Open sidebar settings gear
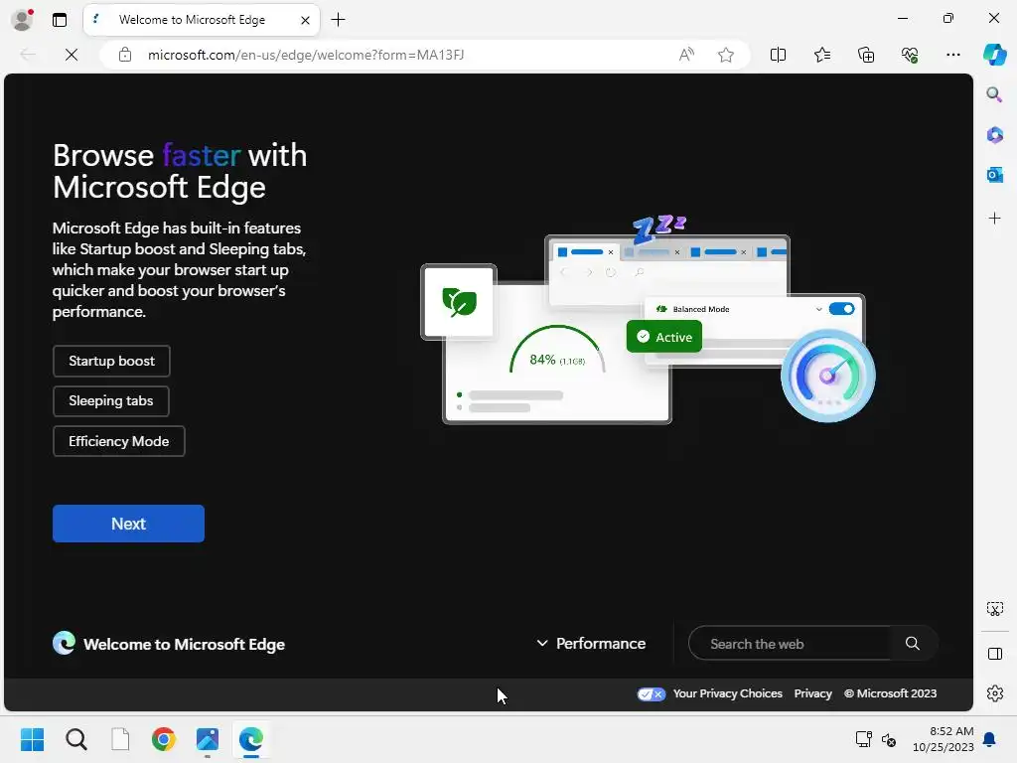Screen dimensions: 1017x763 [995, 693]
